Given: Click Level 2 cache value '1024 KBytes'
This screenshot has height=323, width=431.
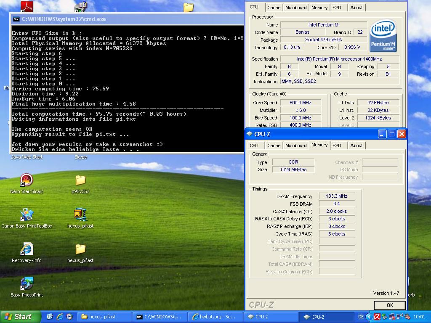Looking at the screenshot, I should pyautogui.click(x=378, y=118).
